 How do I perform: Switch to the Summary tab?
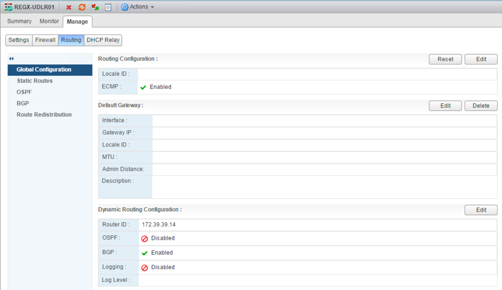tap(19, 21)
